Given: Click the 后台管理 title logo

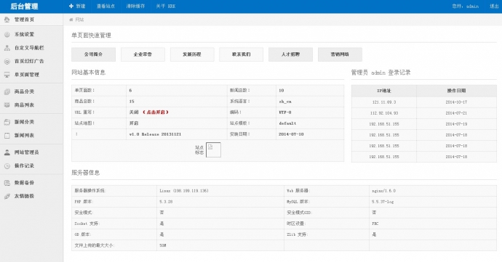Looking at the screenshot, I should [x=24, y=7].
